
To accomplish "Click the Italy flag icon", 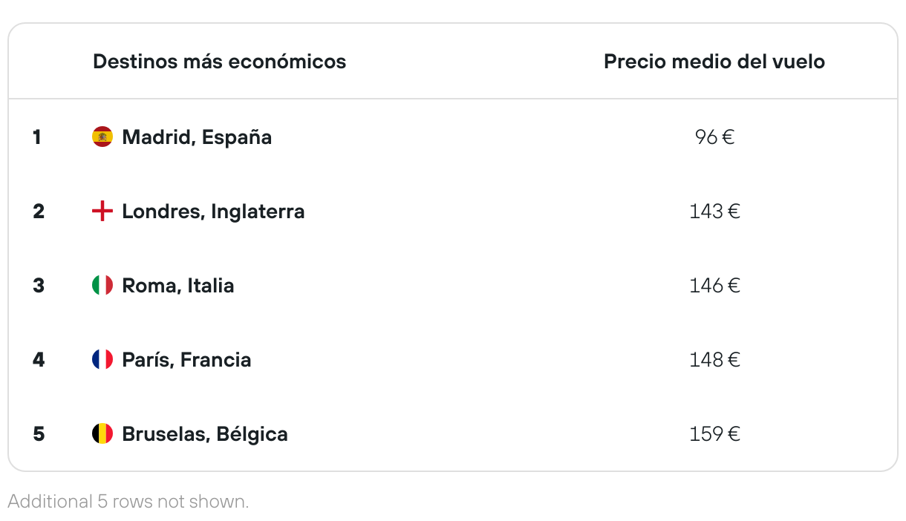I will [x=102, y=286].
